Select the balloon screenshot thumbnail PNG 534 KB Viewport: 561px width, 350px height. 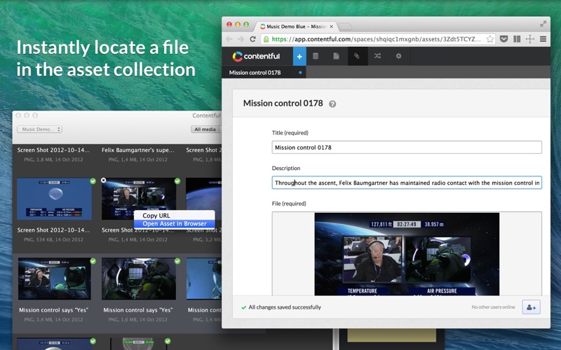click(x=55, y=199)
